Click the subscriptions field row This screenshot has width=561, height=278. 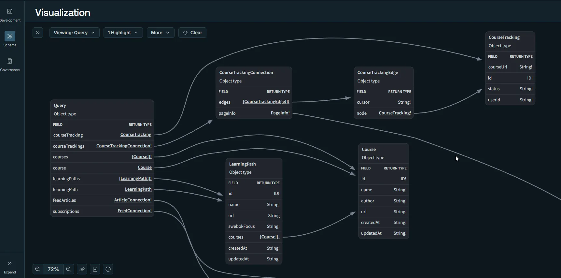coord(102,211)
